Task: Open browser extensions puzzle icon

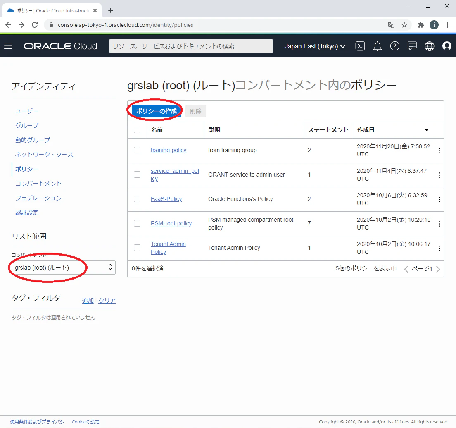Action: pyautogui.click(x=420, y=25)
